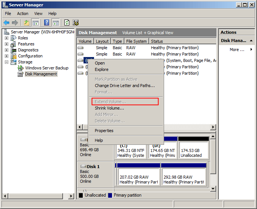Open the Help menu in menu bar
The width and height of the screenshot is (257, 209).
52,14
